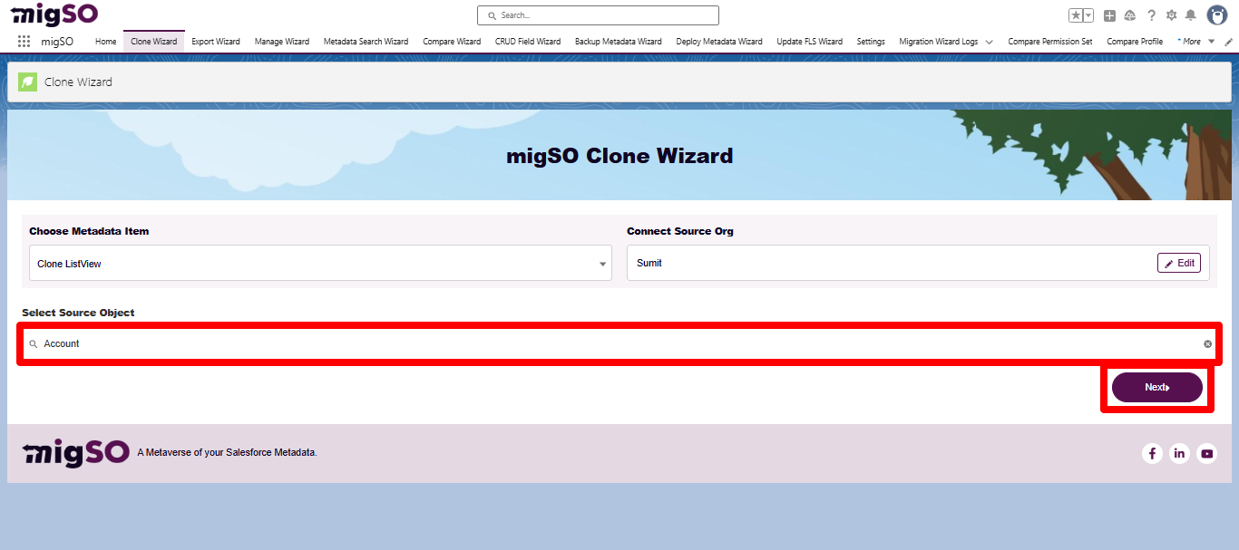Click the Next button
This screenshot has height=550, width=1239.
click(x=1157, y=387)
